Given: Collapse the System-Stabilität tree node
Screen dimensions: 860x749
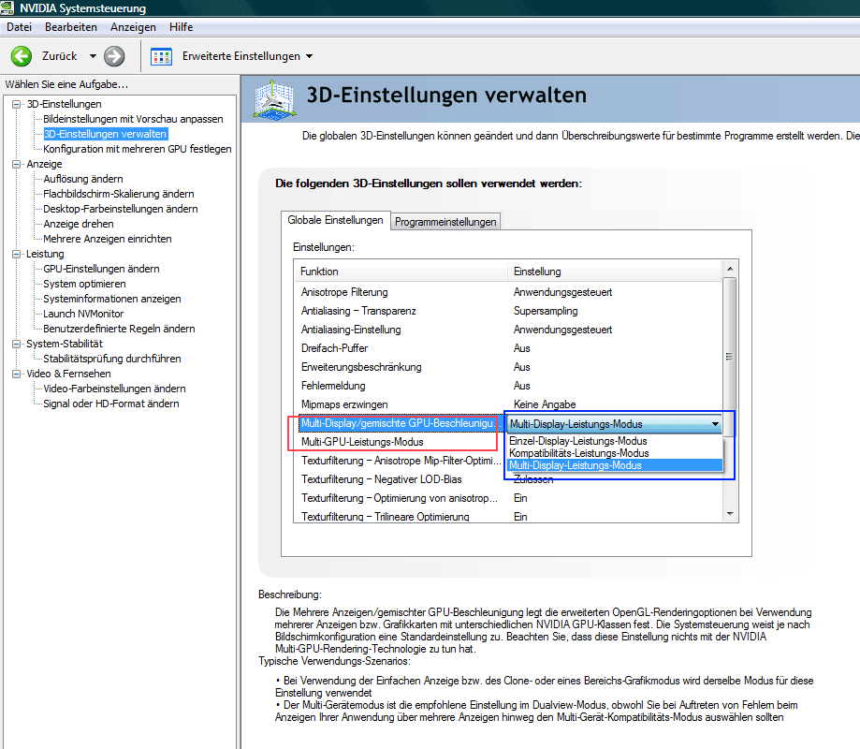Looking at the screenshot, I should coord(17,344).
